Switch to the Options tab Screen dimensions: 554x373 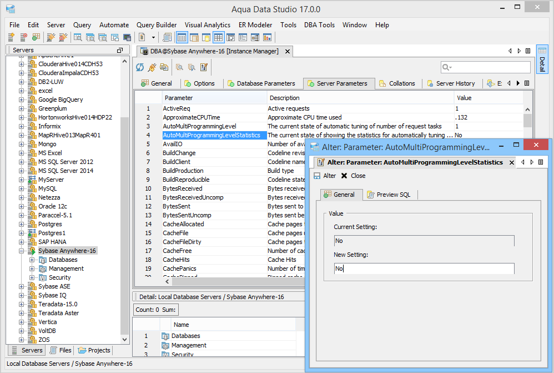[200, 83]
